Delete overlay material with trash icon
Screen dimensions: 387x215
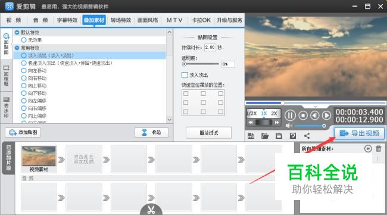(x=378, y=149)
